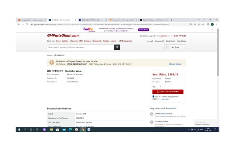This screenshot has width=235, height=166.
Task: Open My Cart
Action: click(175, 47)
